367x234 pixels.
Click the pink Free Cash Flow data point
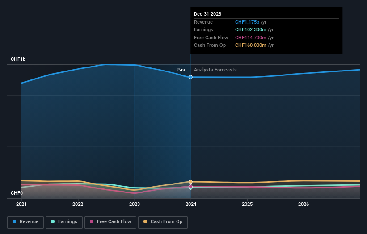190,186
